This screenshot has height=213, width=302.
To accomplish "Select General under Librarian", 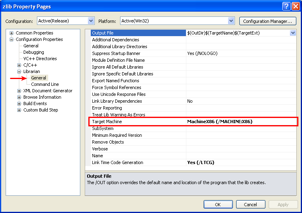I will tap(39, 78).
